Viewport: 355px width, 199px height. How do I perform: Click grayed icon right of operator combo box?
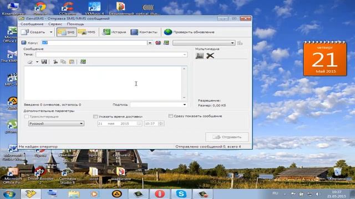pyautogui.click(x=240, y=43)
